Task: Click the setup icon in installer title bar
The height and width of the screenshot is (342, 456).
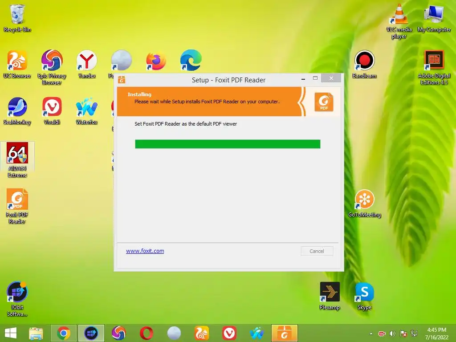Action: point(122,79)
